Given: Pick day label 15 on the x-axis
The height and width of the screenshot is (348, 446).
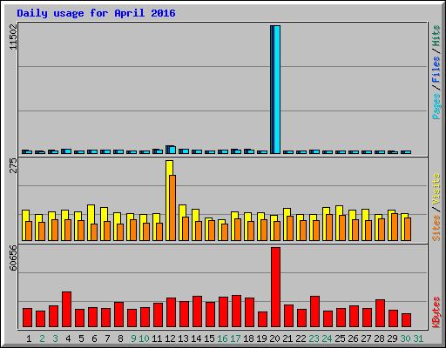Looking at the screenshot, I should coord(209,338).
